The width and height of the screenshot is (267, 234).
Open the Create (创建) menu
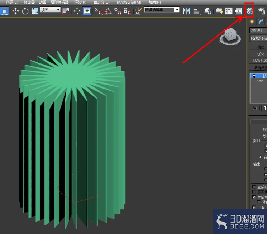tap(12, 2)
